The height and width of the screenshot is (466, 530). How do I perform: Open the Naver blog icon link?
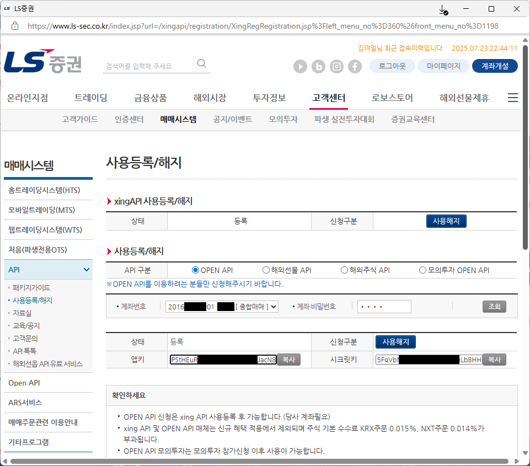pyautogui.click(x=318, y=66)
